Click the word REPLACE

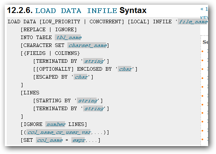34,30
